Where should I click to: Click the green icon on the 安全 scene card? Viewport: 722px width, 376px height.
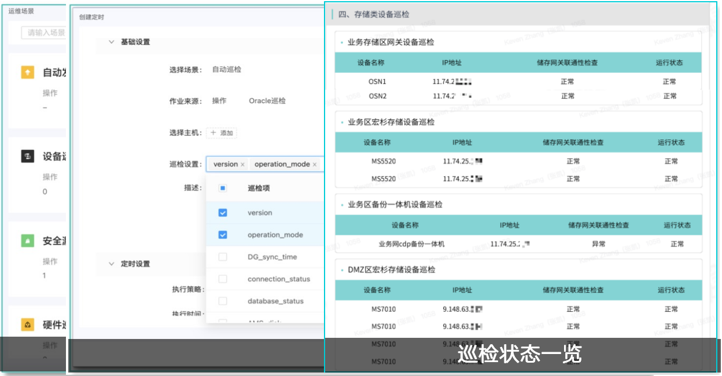click(27, 241)
